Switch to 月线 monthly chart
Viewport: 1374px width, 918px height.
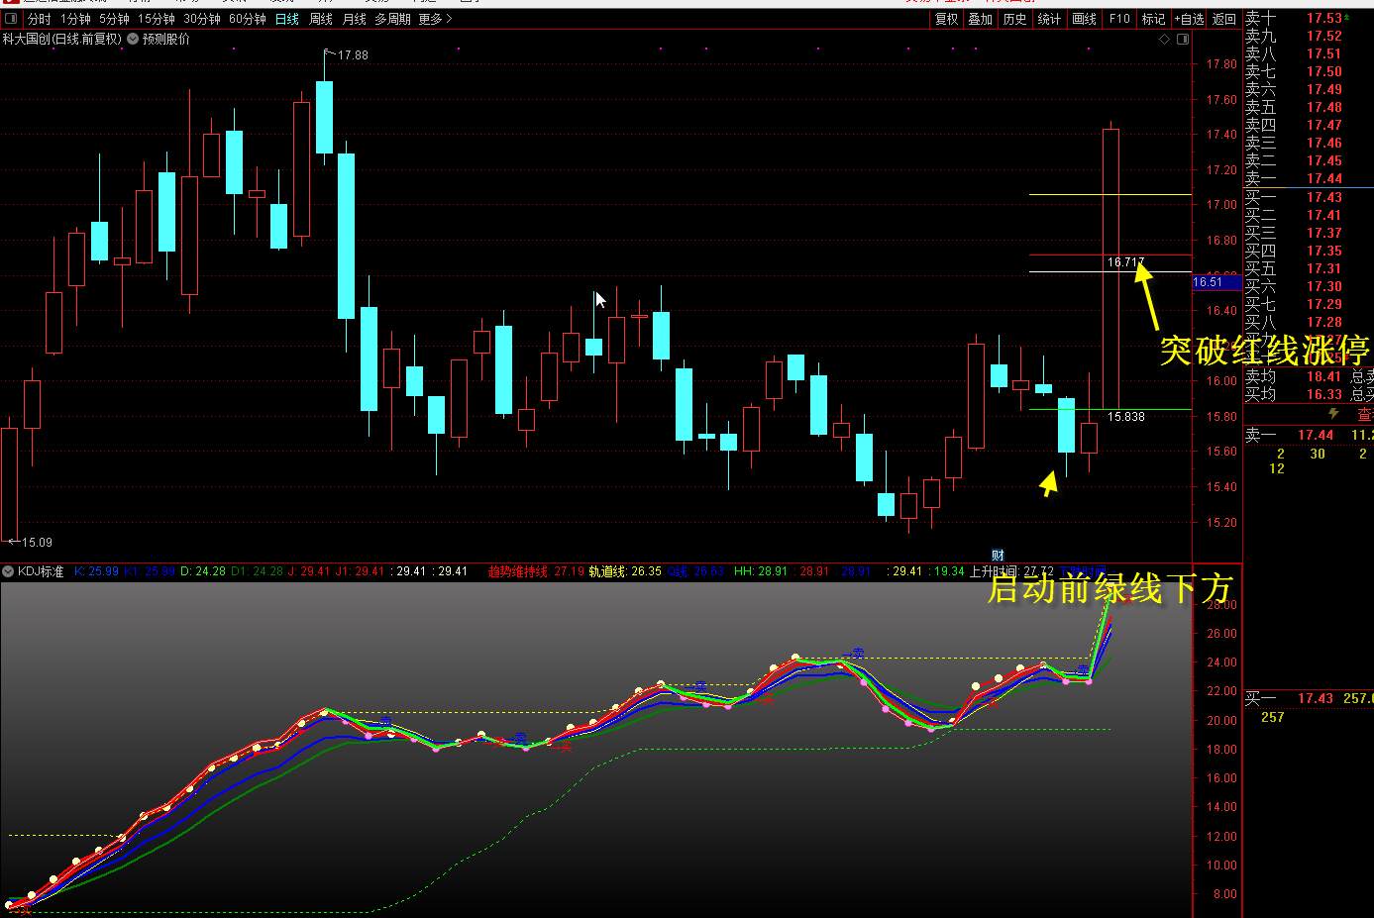click(355, 19)
